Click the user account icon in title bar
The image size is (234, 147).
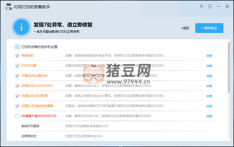[x=201, y=7]
